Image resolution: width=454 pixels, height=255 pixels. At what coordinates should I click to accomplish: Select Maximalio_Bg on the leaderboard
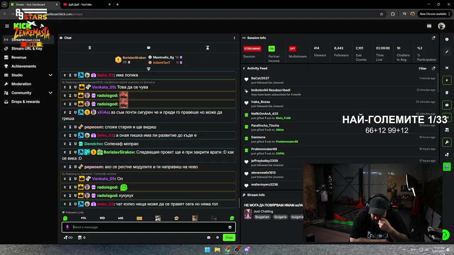point(163,57)
